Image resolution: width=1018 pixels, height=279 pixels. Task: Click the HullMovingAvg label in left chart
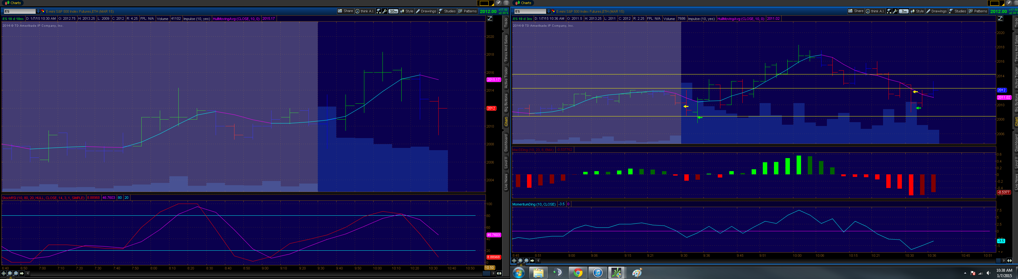point(236,18)
